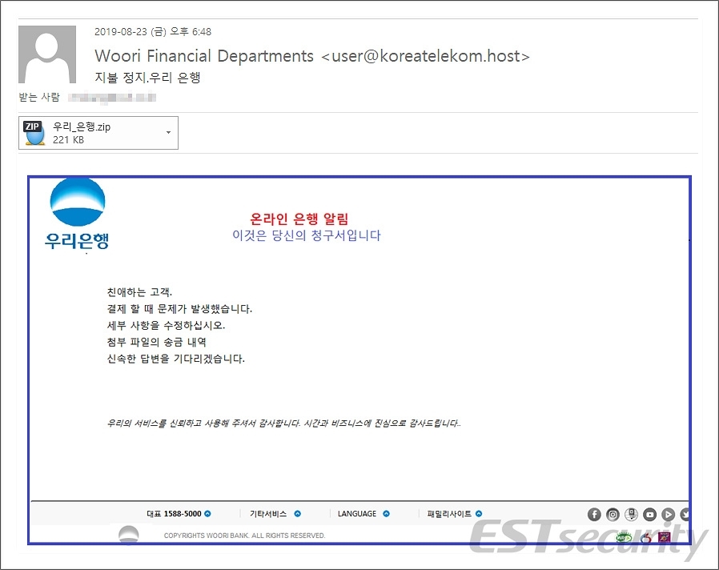This screenshot has width=719, height=570.
Task: Click the purple award badge in footer
Action: [665, 536]
